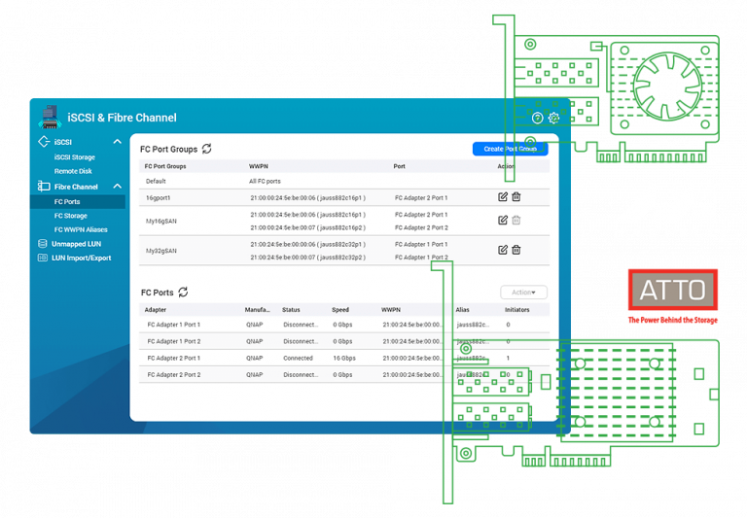Image resolution: width=747 pixels, height=518 pixels.
Task: Open LUN Import/Export page
Action: [x=81, y=259]
